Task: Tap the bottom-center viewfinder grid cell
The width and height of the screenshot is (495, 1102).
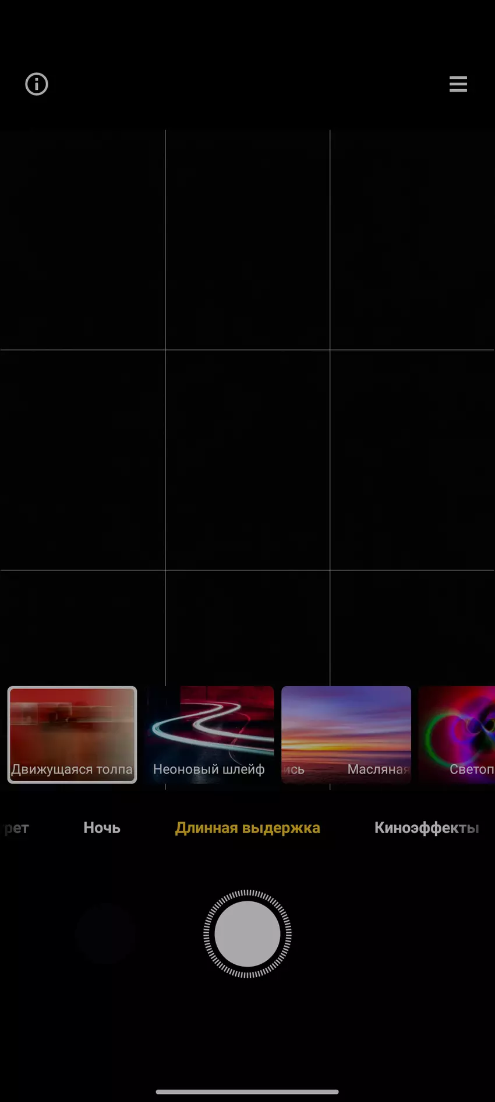Action: [248, 627]
